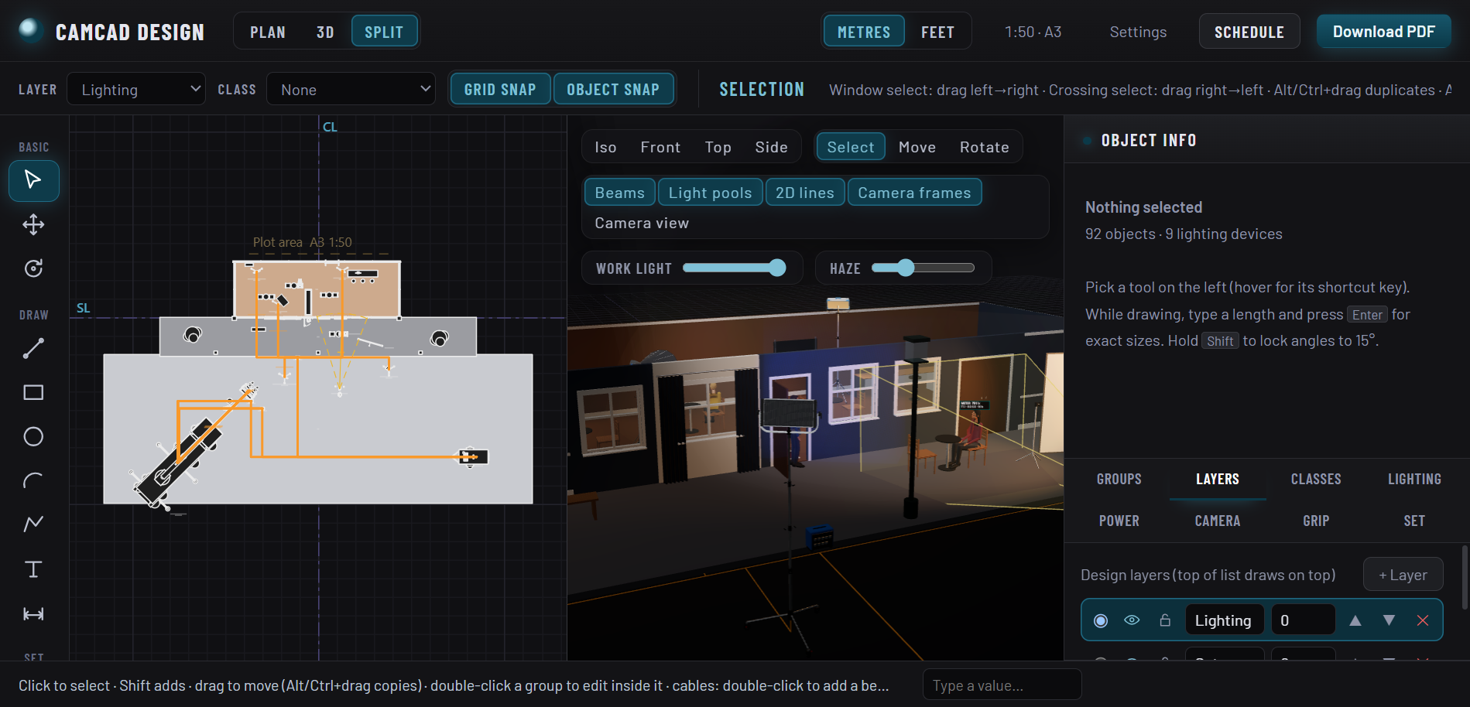Image resolution: width=1470 pixels, height=707 pixels.
Task: Choose the Circle drawing tool
Action: point(33,437)
